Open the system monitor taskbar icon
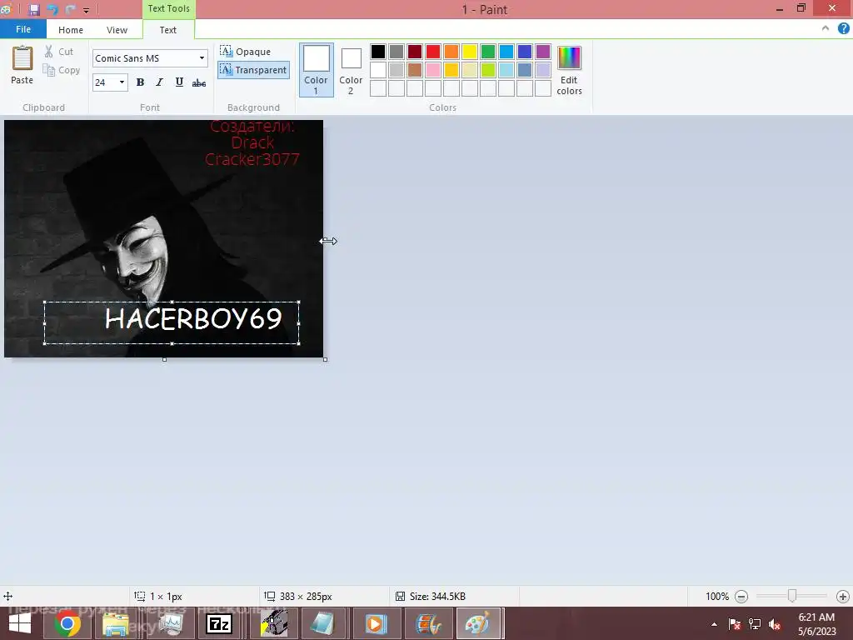 [170, 623]
